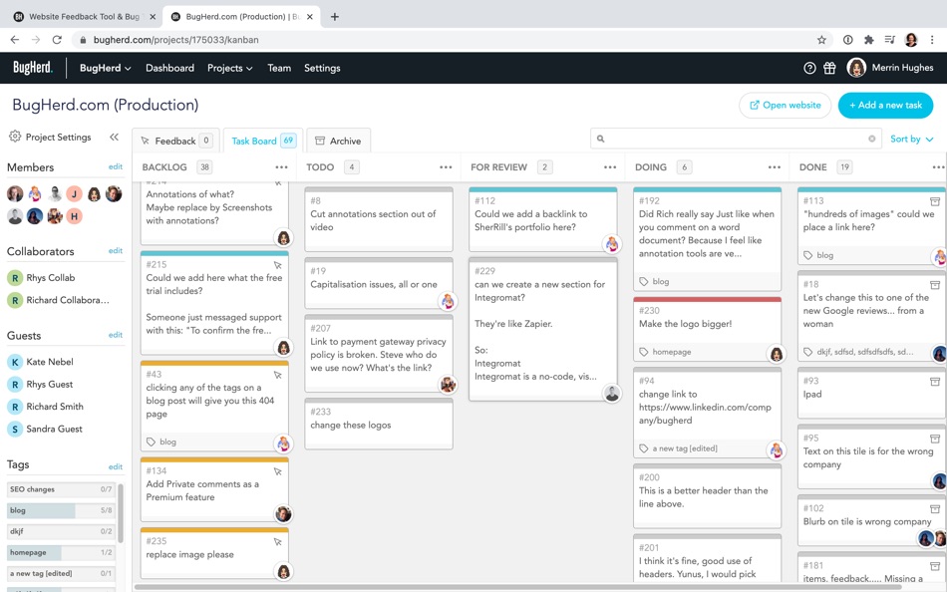Open Settings in the top navigation
947x592 pixels.
[322, 68]
